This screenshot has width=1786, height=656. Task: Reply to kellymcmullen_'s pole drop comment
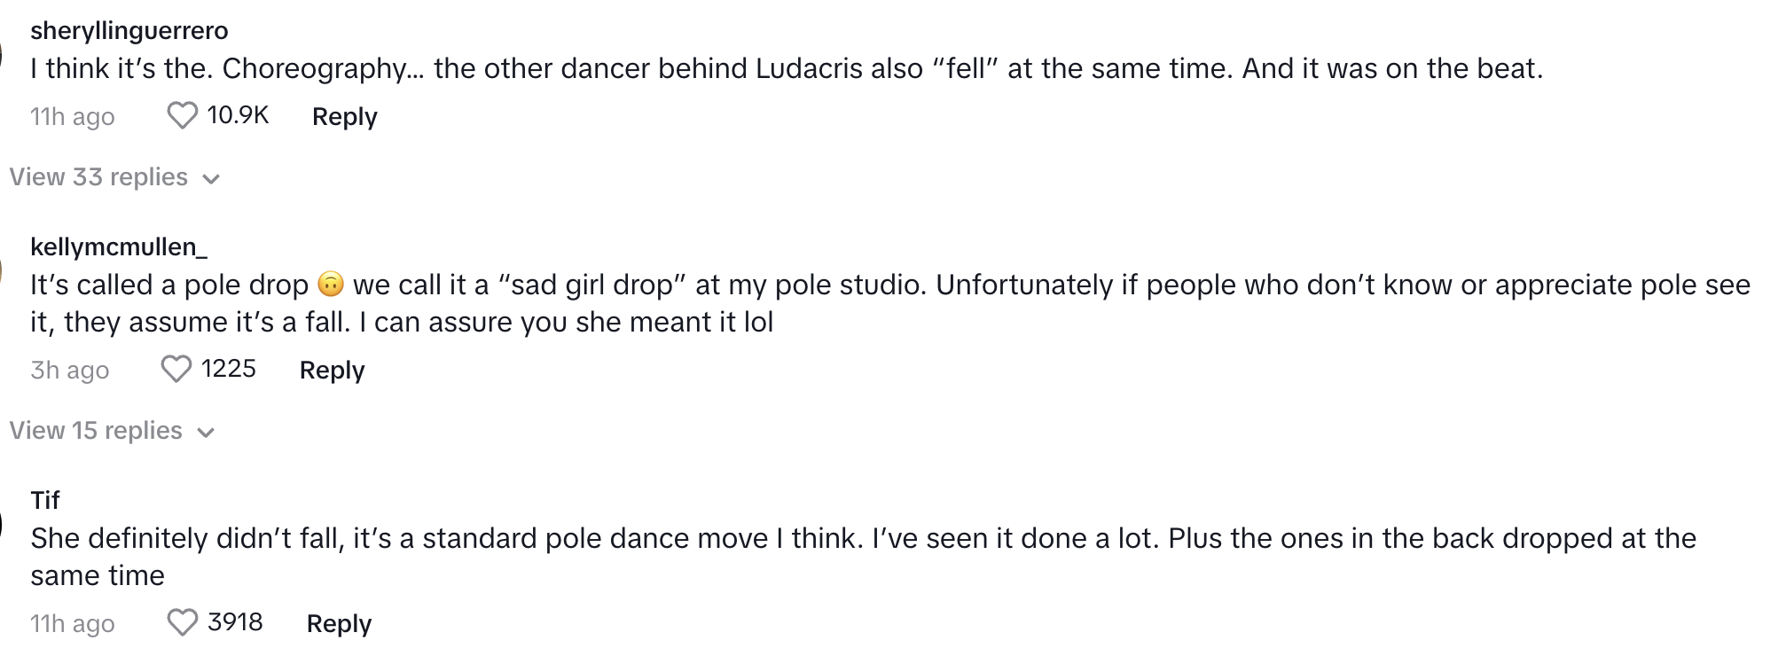pos(332,370)
